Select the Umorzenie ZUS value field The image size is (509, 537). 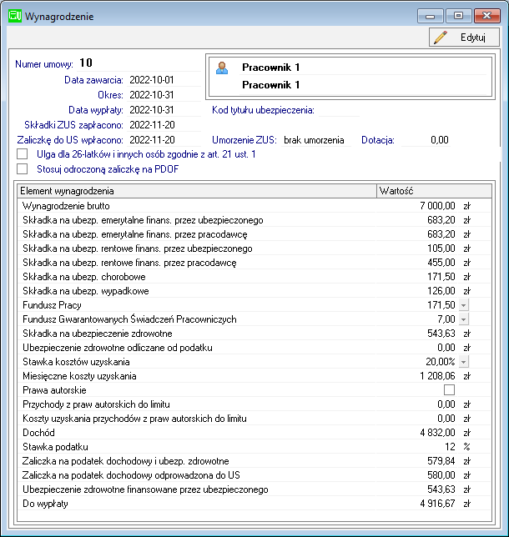coord(316,140)
